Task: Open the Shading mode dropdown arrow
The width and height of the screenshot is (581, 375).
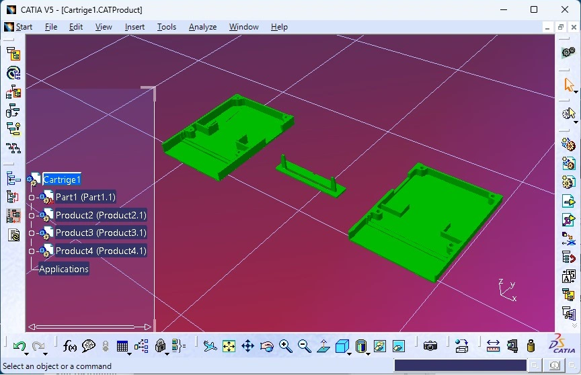Action: [x=368, y=354]
